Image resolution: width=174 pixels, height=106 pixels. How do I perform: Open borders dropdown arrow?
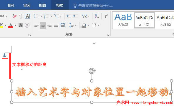point(99,25)
